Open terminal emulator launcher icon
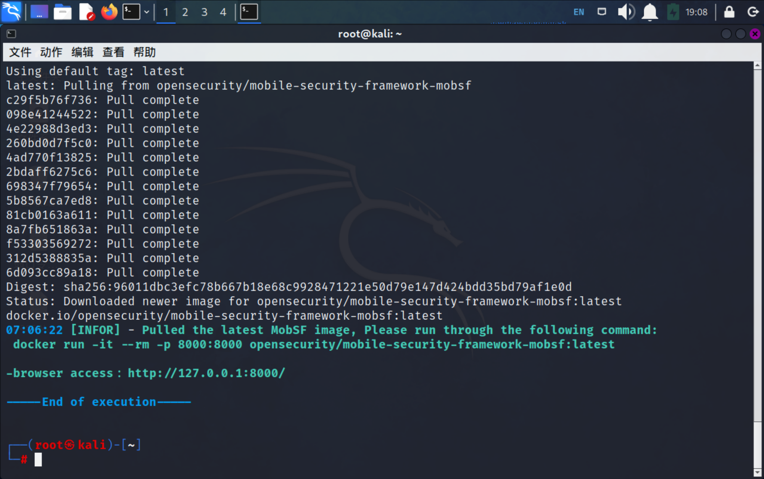 pos(131,12)
